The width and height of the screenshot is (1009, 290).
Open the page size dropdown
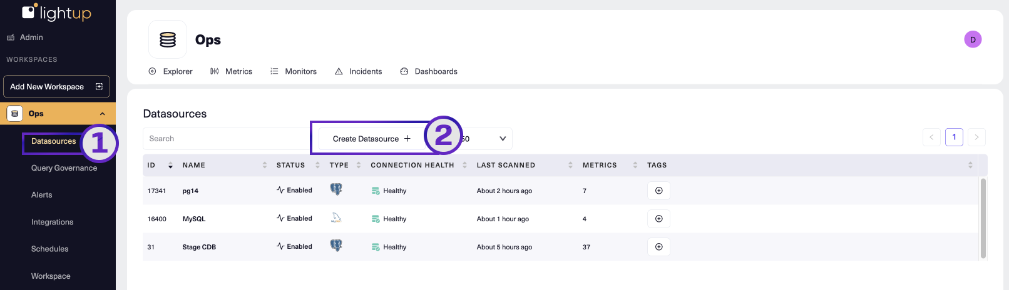(x=488, y=139)
